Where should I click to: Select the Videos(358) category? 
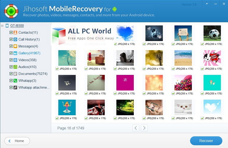pos(27,60)
